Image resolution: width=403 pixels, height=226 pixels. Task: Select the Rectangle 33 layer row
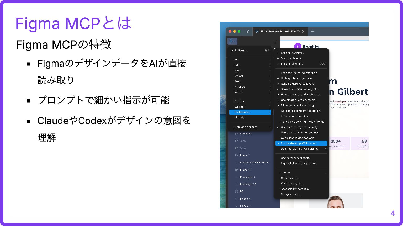tap(254, 177)
